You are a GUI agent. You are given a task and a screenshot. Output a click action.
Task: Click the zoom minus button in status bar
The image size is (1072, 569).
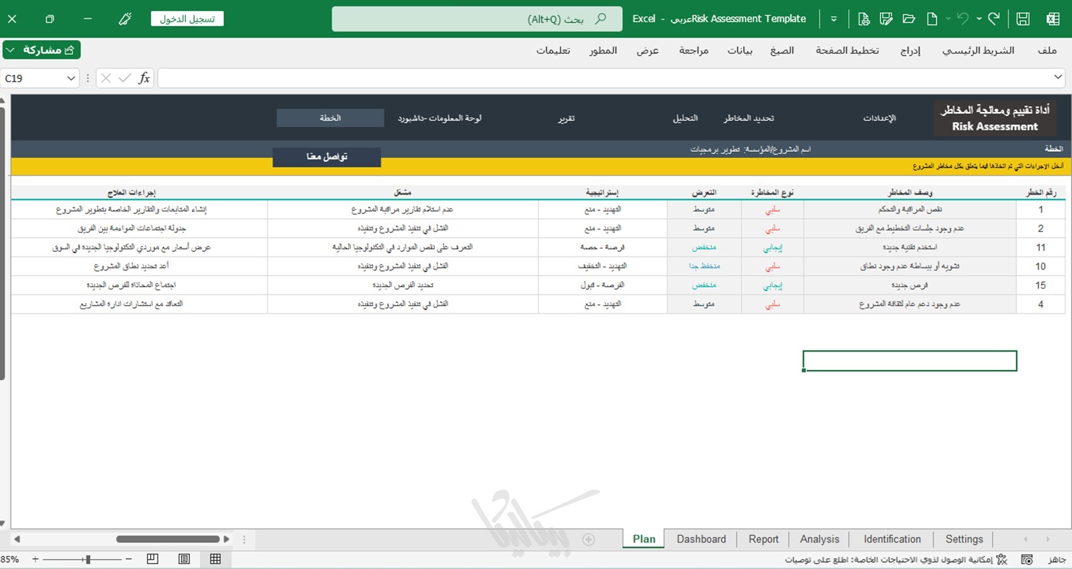point(129,559)
